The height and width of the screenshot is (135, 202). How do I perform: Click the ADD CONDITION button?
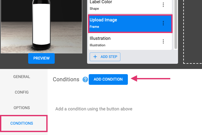[108, 79]
